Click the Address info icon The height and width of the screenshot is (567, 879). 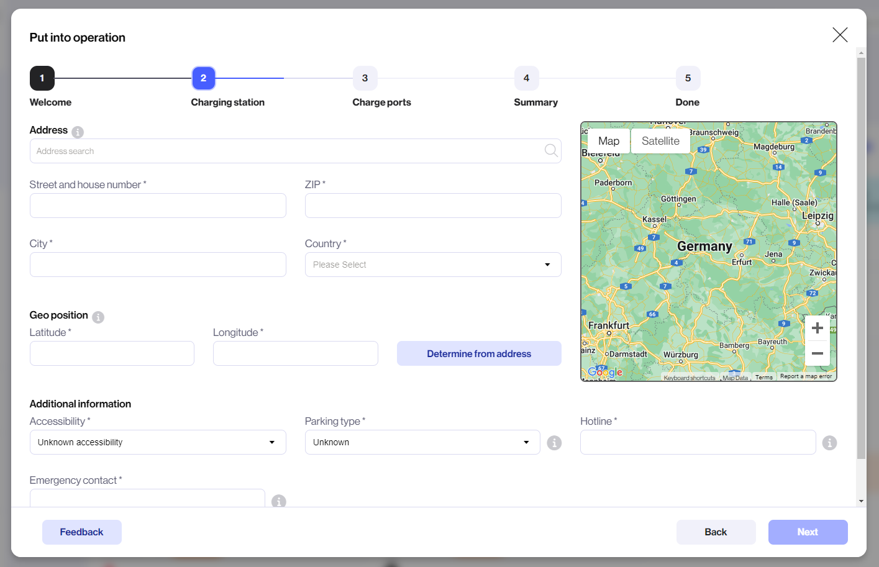point(78,132)
